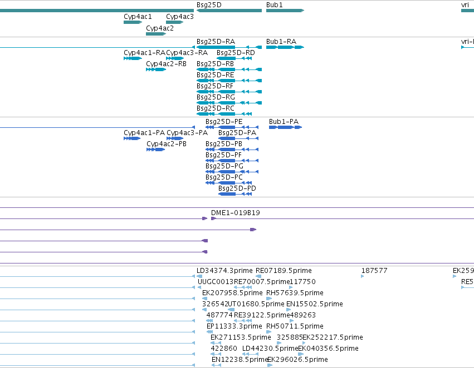Click EST EK271153.5prime
474x368 pixels.
pyautogui.click(x=241, y=338)
